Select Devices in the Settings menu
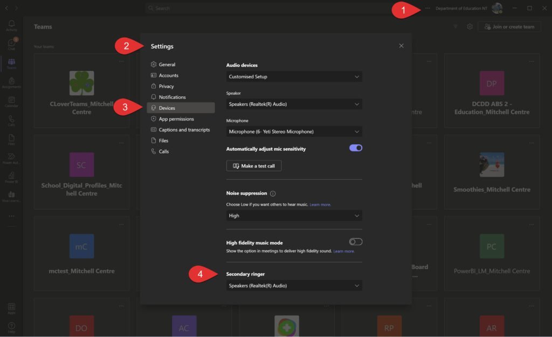The width and height of the screenshot is (552, 337). click(x=181, y=108)
